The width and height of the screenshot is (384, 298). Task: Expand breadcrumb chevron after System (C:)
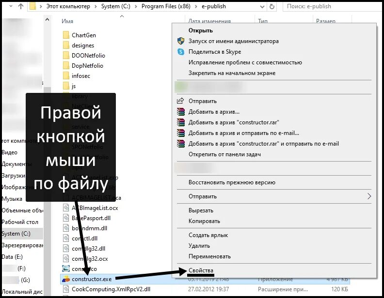click(x=136, y=7)
